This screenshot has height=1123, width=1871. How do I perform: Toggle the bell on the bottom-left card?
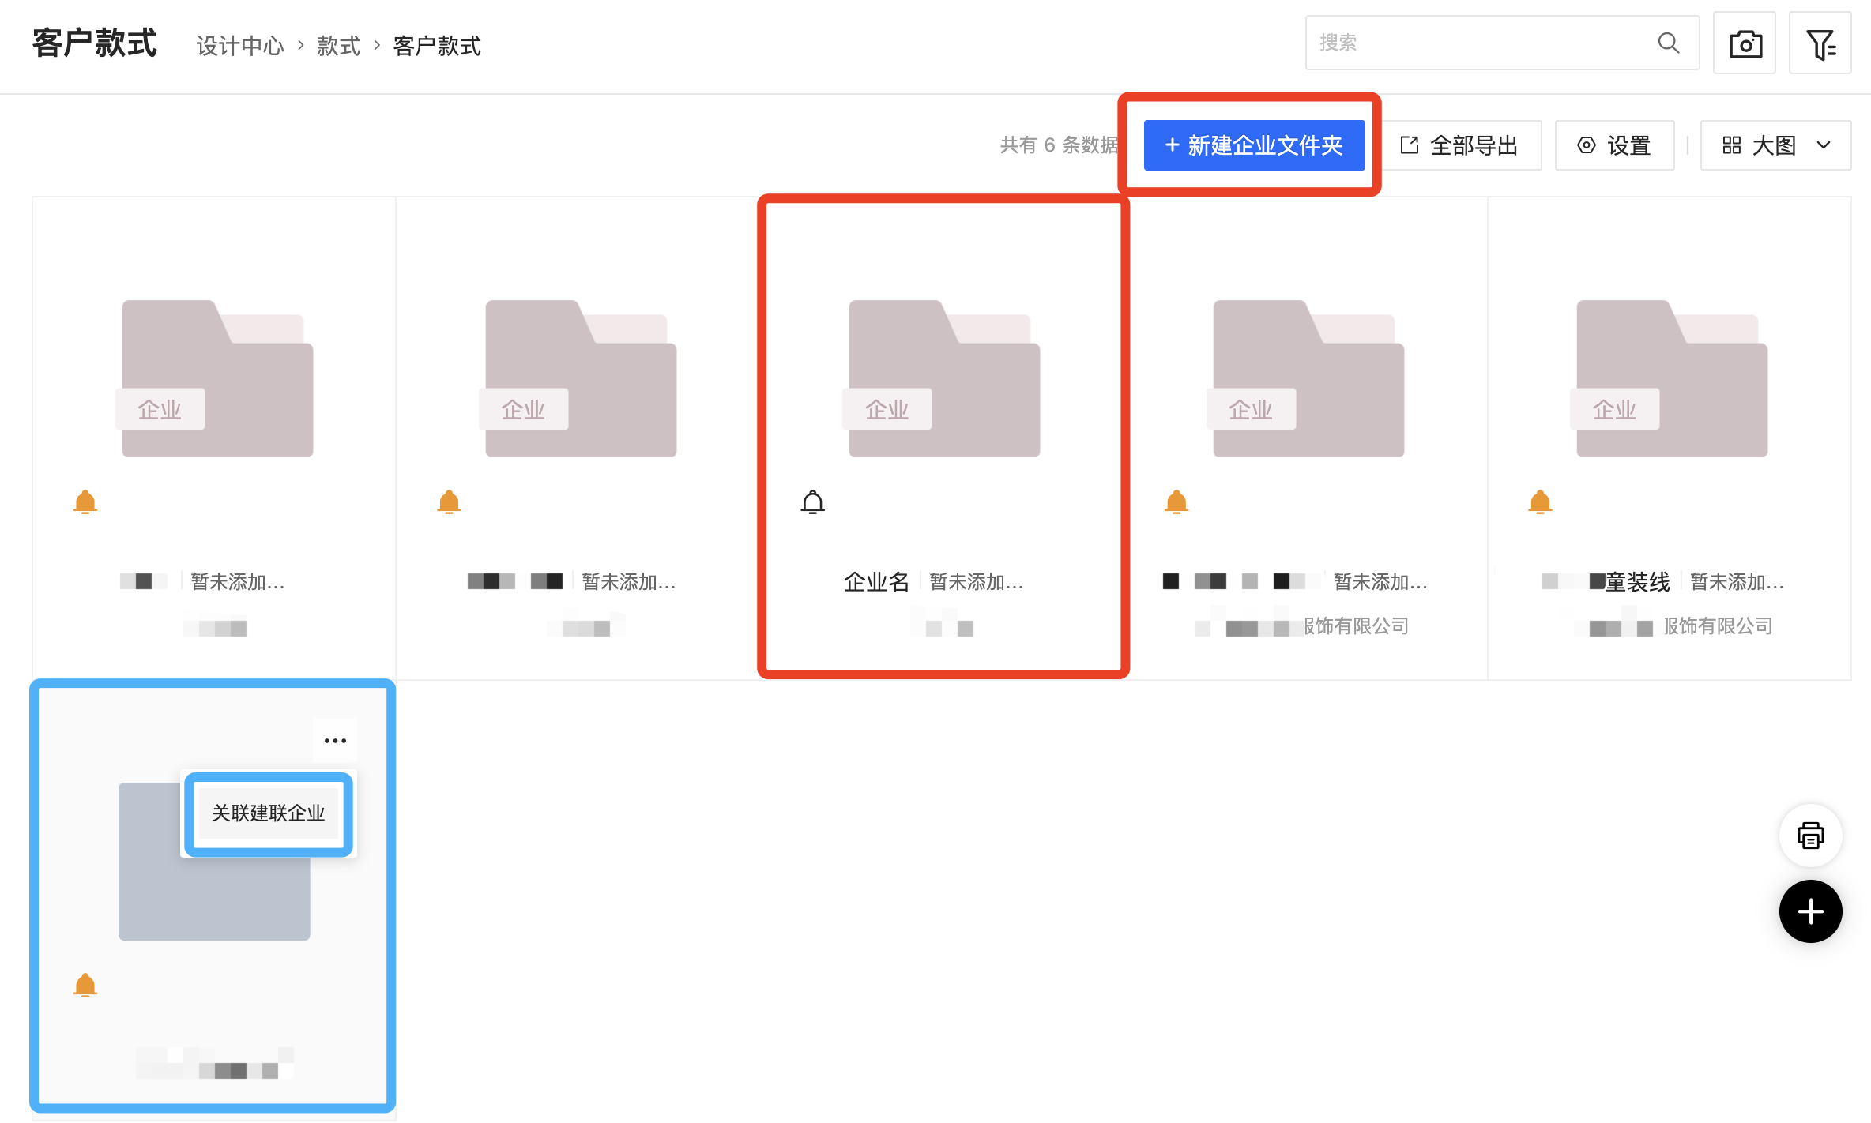pos(85,986)
